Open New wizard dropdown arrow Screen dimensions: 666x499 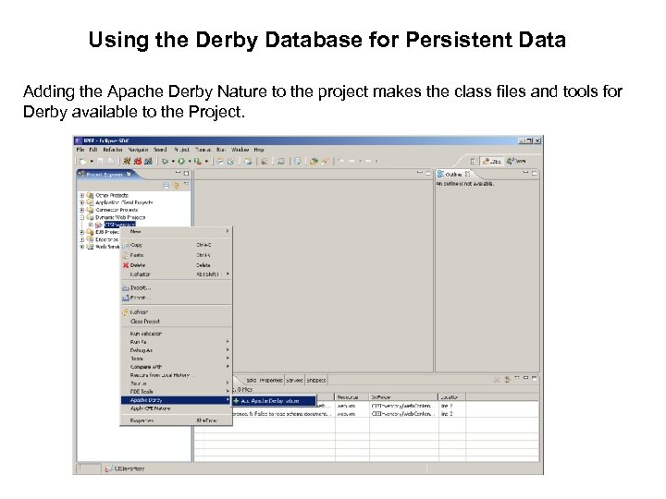92,161
